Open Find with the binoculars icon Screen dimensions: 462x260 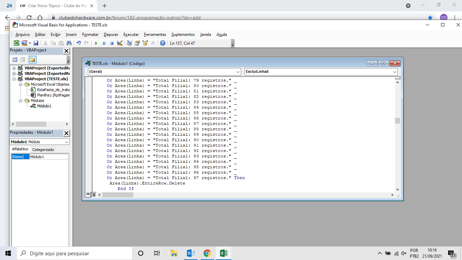coord(69,43)
